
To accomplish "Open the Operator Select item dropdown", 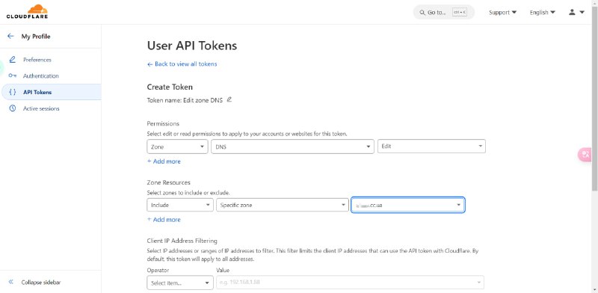I will (180, 283).
